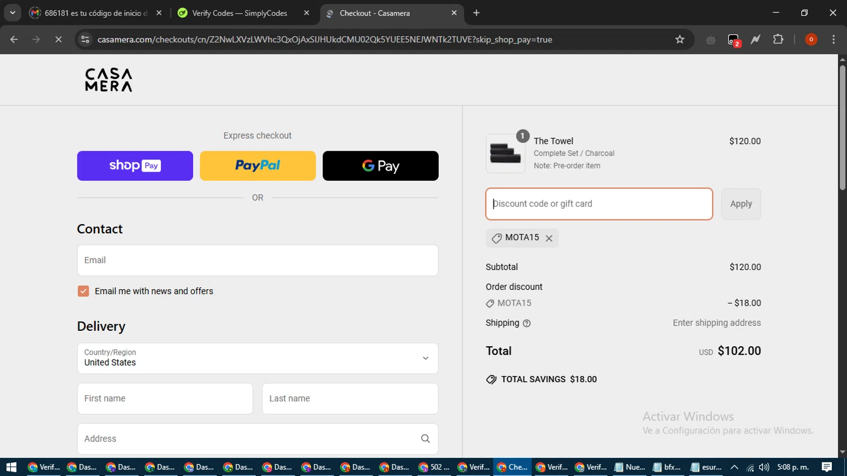Focus the First name field
The image size is (847, 476).
[x=165, y=399]
